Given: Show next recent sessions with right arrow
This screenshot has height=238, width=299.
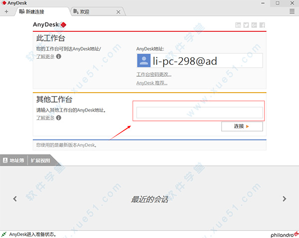Looking at the screenshot, I should pos(285,199).
